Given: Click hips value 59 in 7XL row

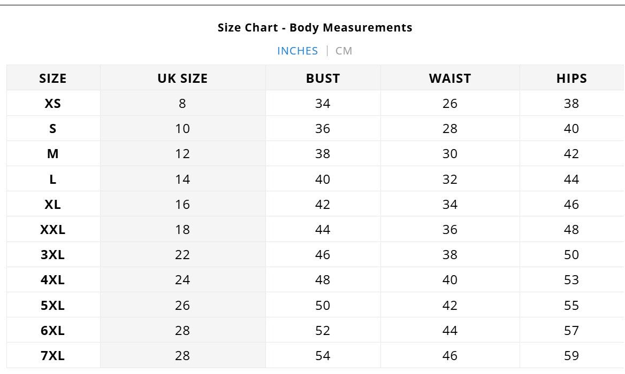Looking at the screenshot, I should pos(571,355).
